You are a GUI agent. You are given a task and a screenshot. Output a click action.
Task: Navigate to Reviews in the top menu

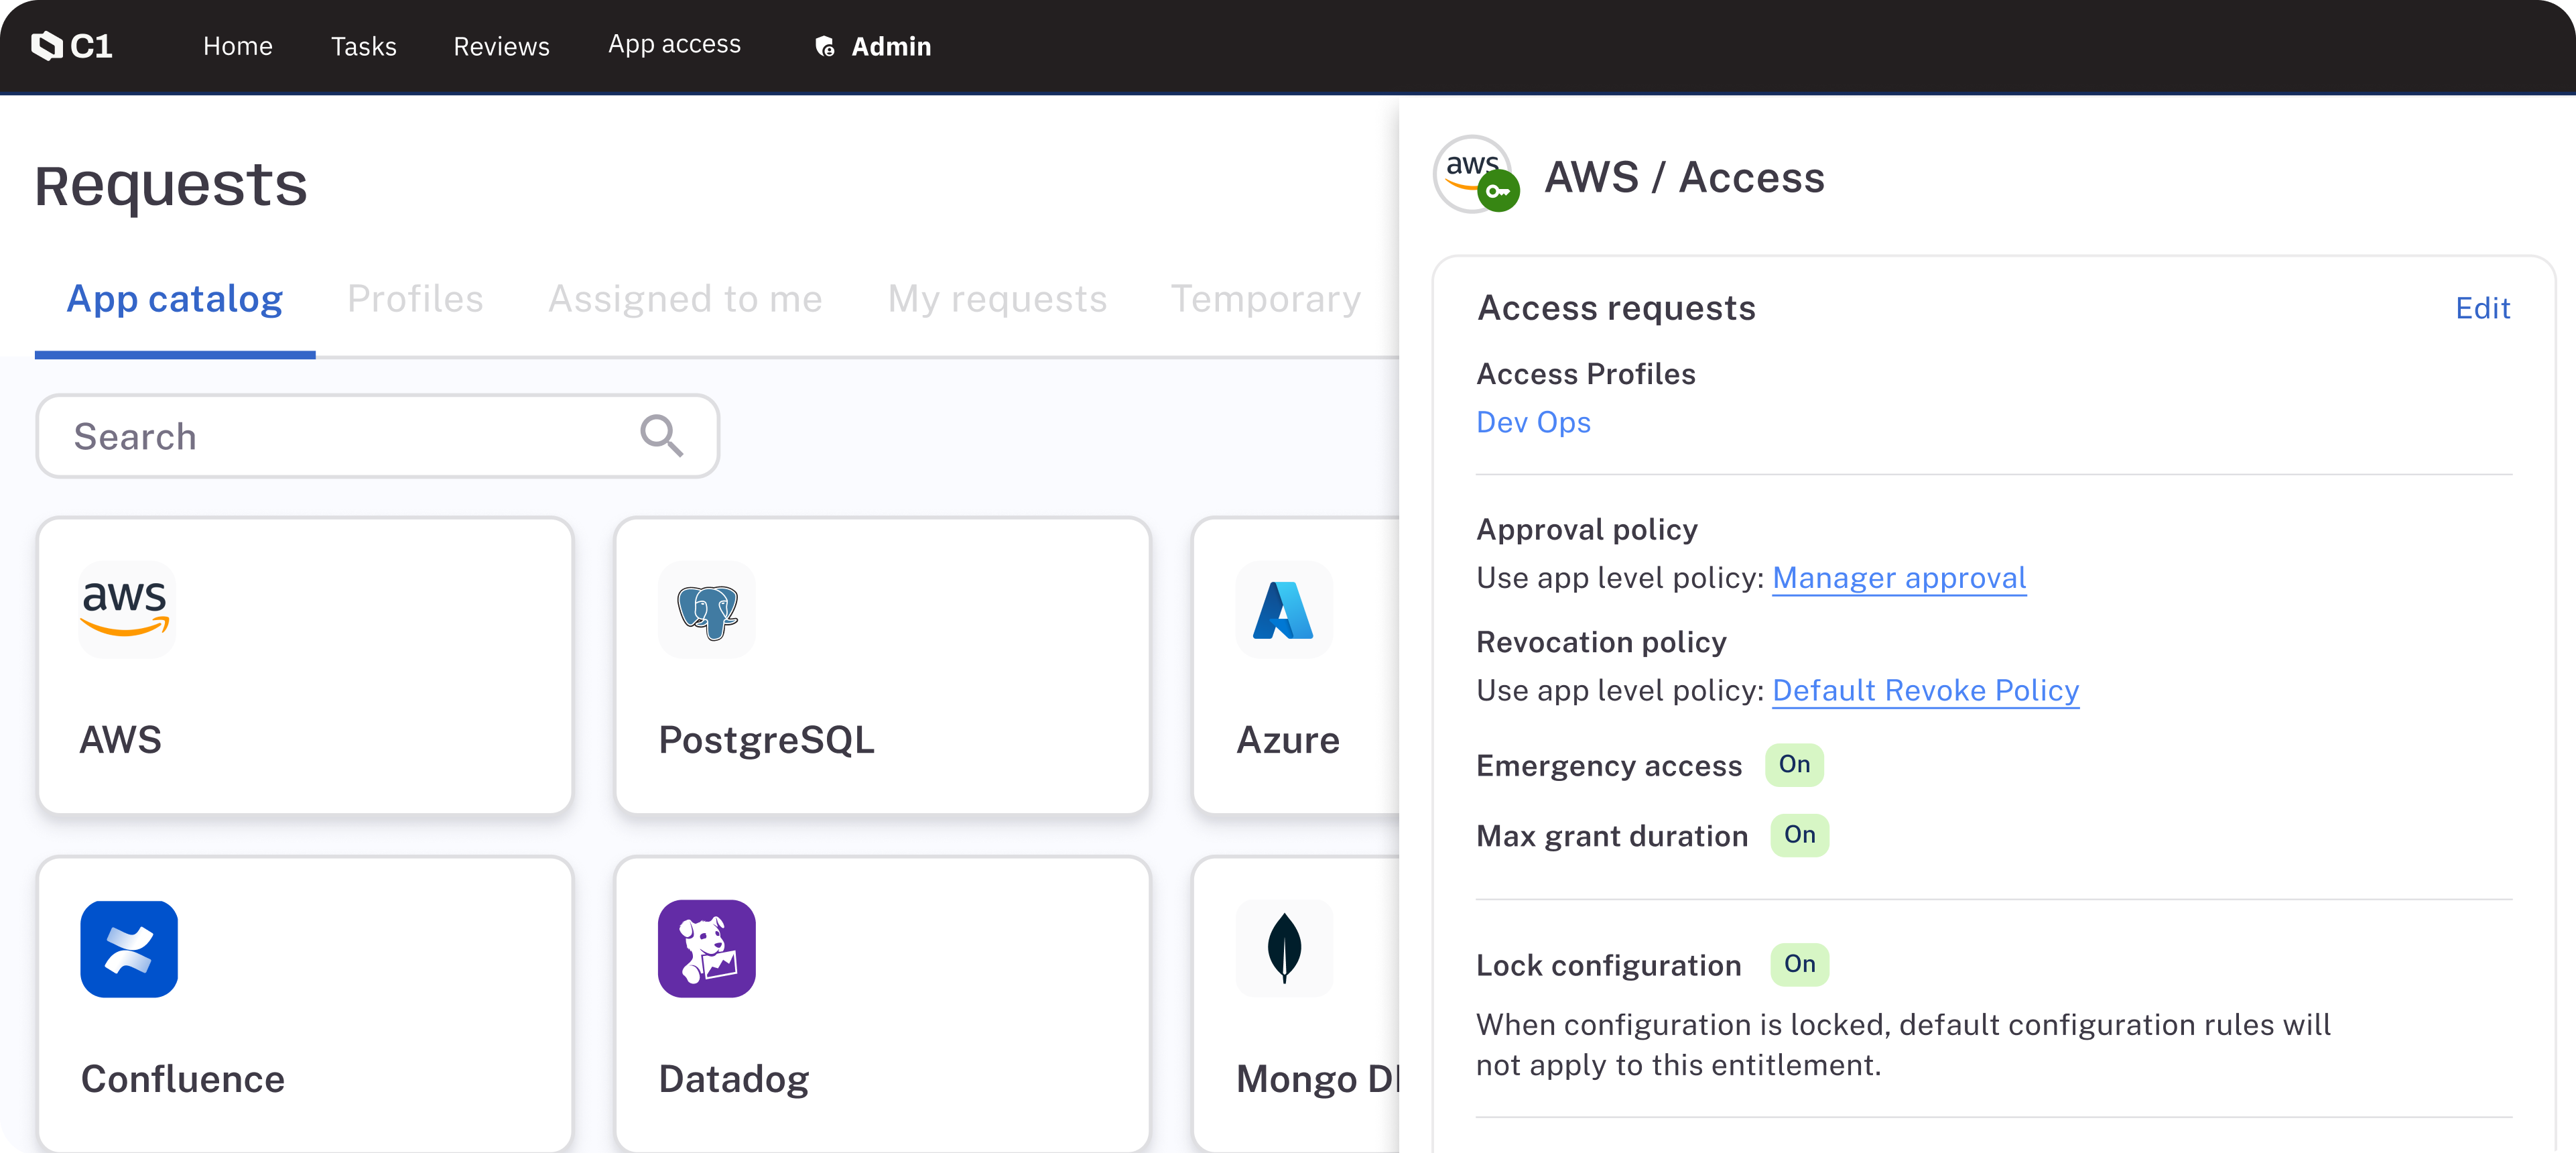click(501, 46)
